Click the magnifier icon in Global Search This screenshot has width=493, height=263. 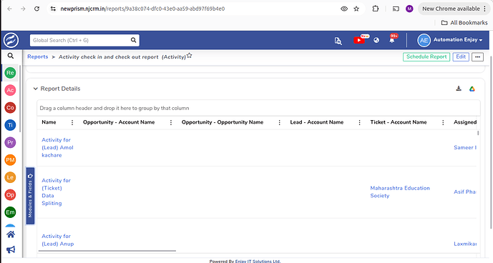[x=134, y=40]
